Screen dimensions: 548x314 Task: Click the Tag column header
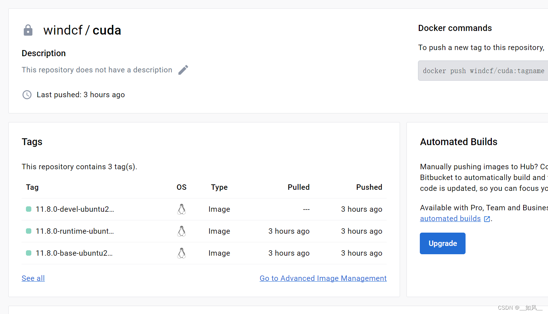32,187
